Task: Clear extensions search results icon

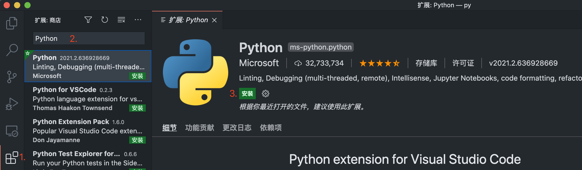Action: (x=121, y=20)
